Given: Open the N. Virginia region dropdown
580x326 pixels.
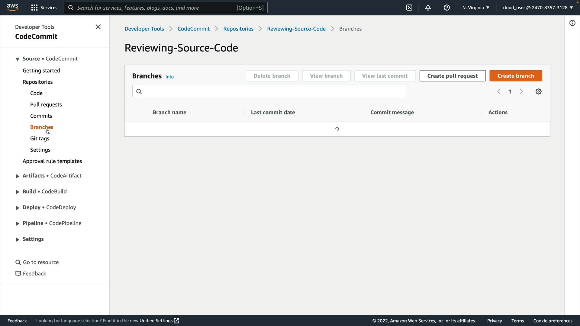Looking at the screenshot, I should (x=476, y=8).
